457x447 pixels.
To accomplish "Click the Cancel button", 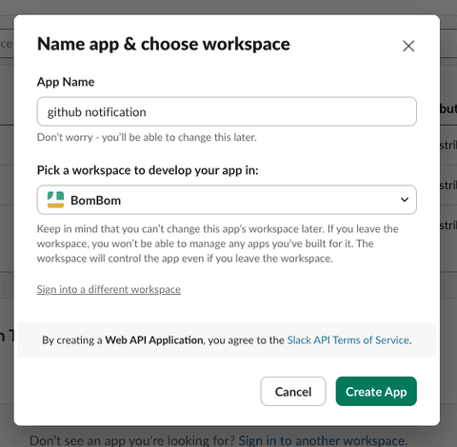I will 293,392.
